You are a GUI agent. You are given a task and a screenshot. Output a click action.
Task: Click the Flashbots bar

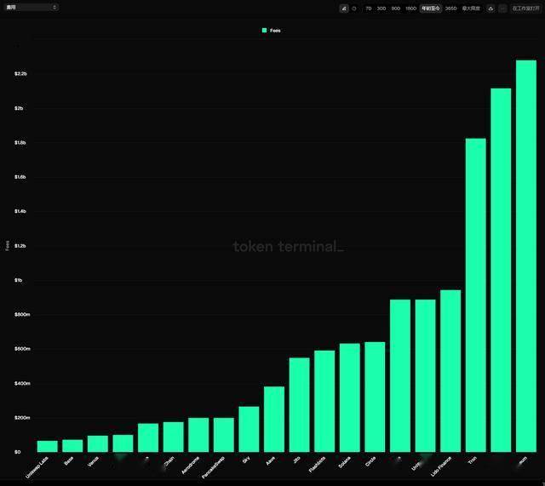tap(324, 401)
